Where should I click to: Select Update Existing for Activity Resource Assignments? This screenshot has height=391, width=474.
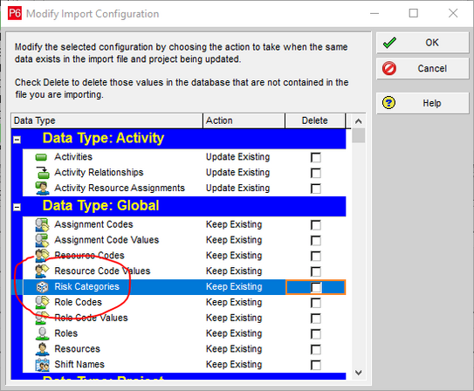click(238, 189)
